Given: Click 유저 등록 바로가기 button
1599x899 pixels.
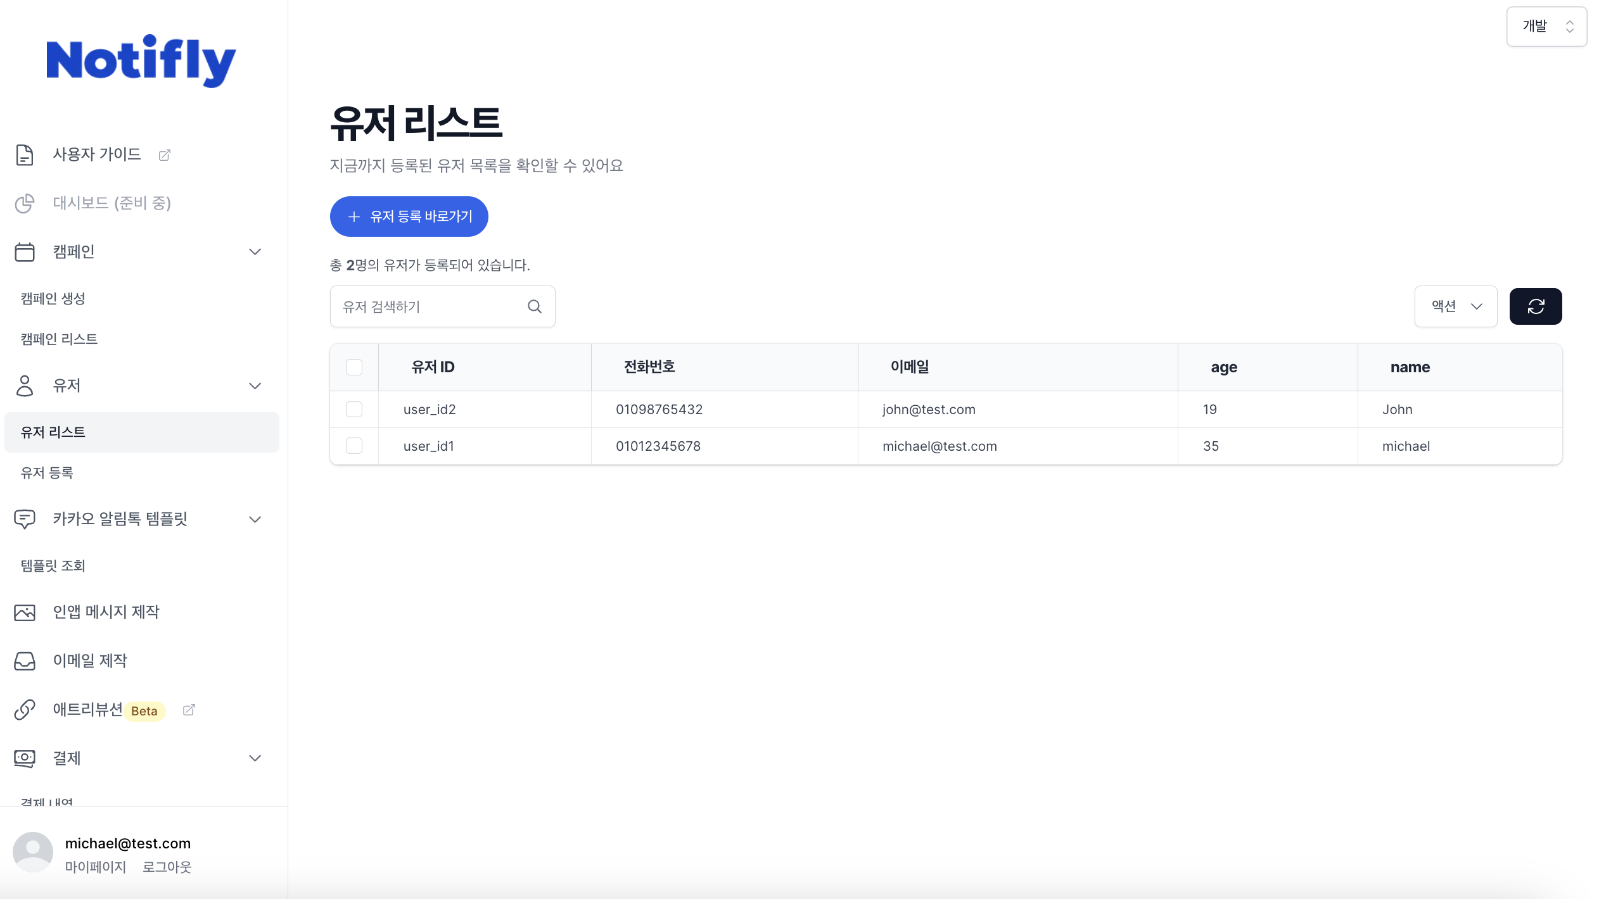Looking at the screenshot, I should (409, 217).
